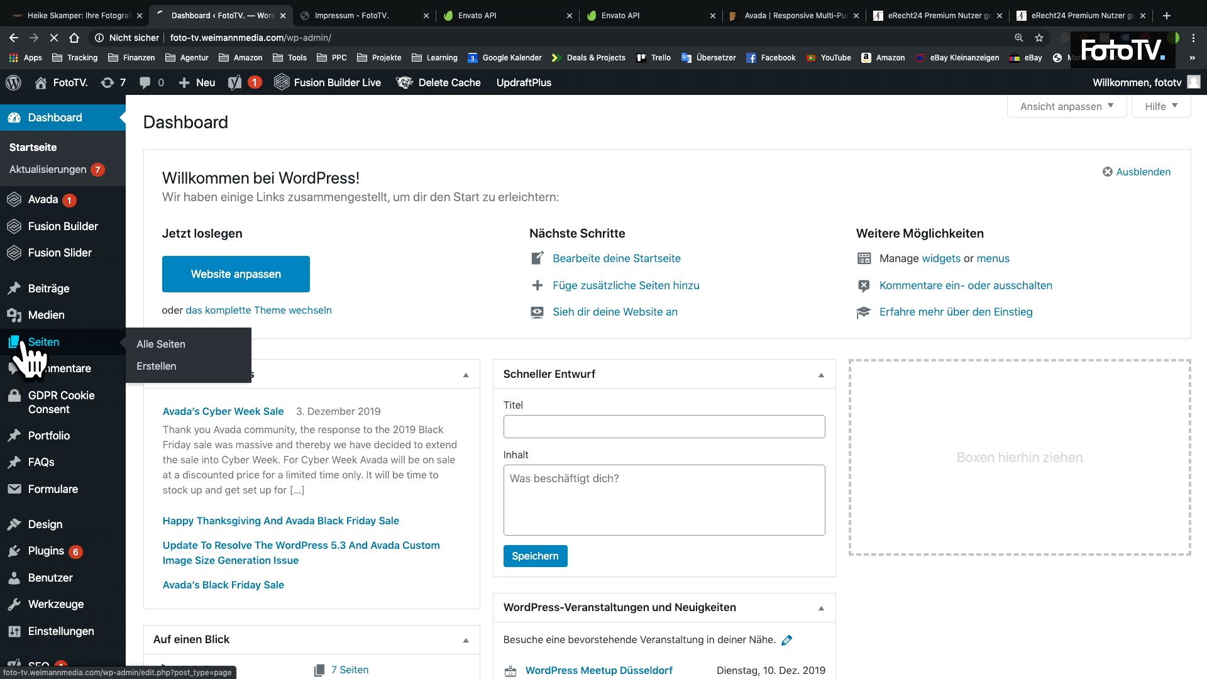Click the browser reload/stop button

coord(54,38)
